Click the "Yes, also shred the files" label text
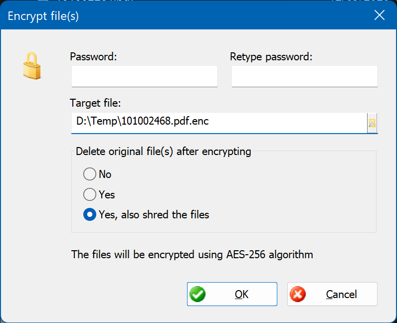The image size is (397, 323). click(x=154, y=215)
